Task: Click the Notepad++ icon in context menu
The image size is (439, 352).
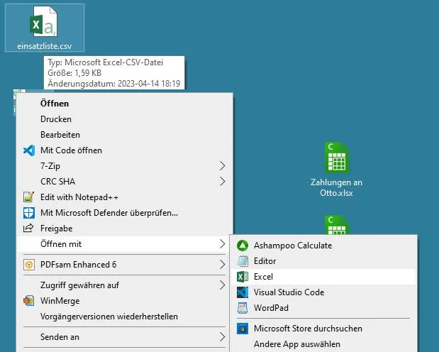Action: pos(29,197)
